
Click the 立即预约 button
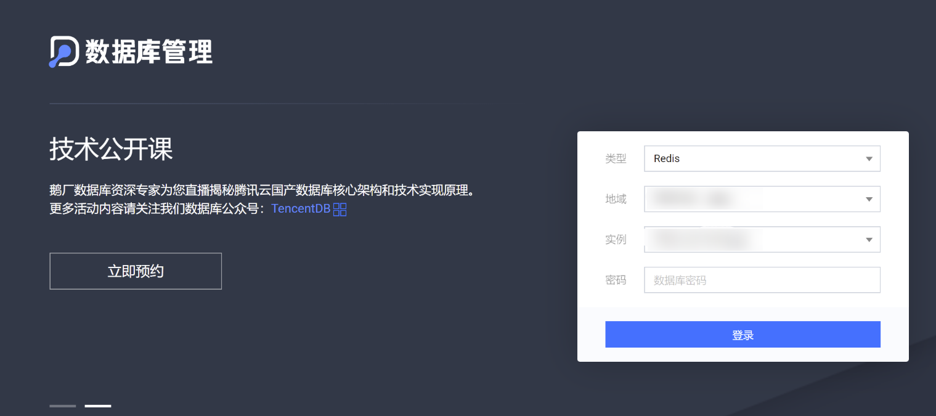(x=136, y=271)
